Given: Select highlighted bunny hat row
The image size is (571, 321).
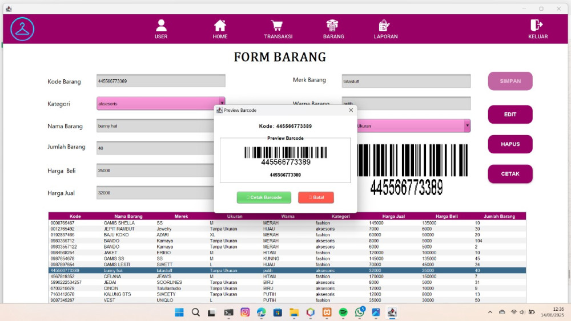Looking at the screenshot, I should tap(287, 270).
